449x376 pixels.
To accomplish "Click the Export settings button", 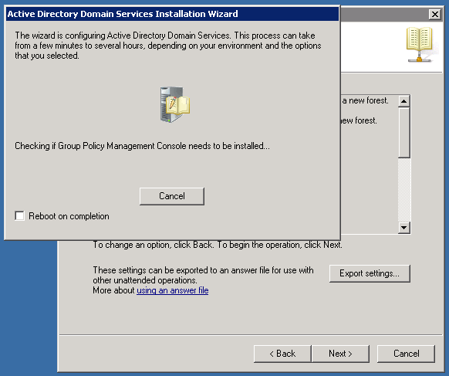I will (x=370, y=273).
